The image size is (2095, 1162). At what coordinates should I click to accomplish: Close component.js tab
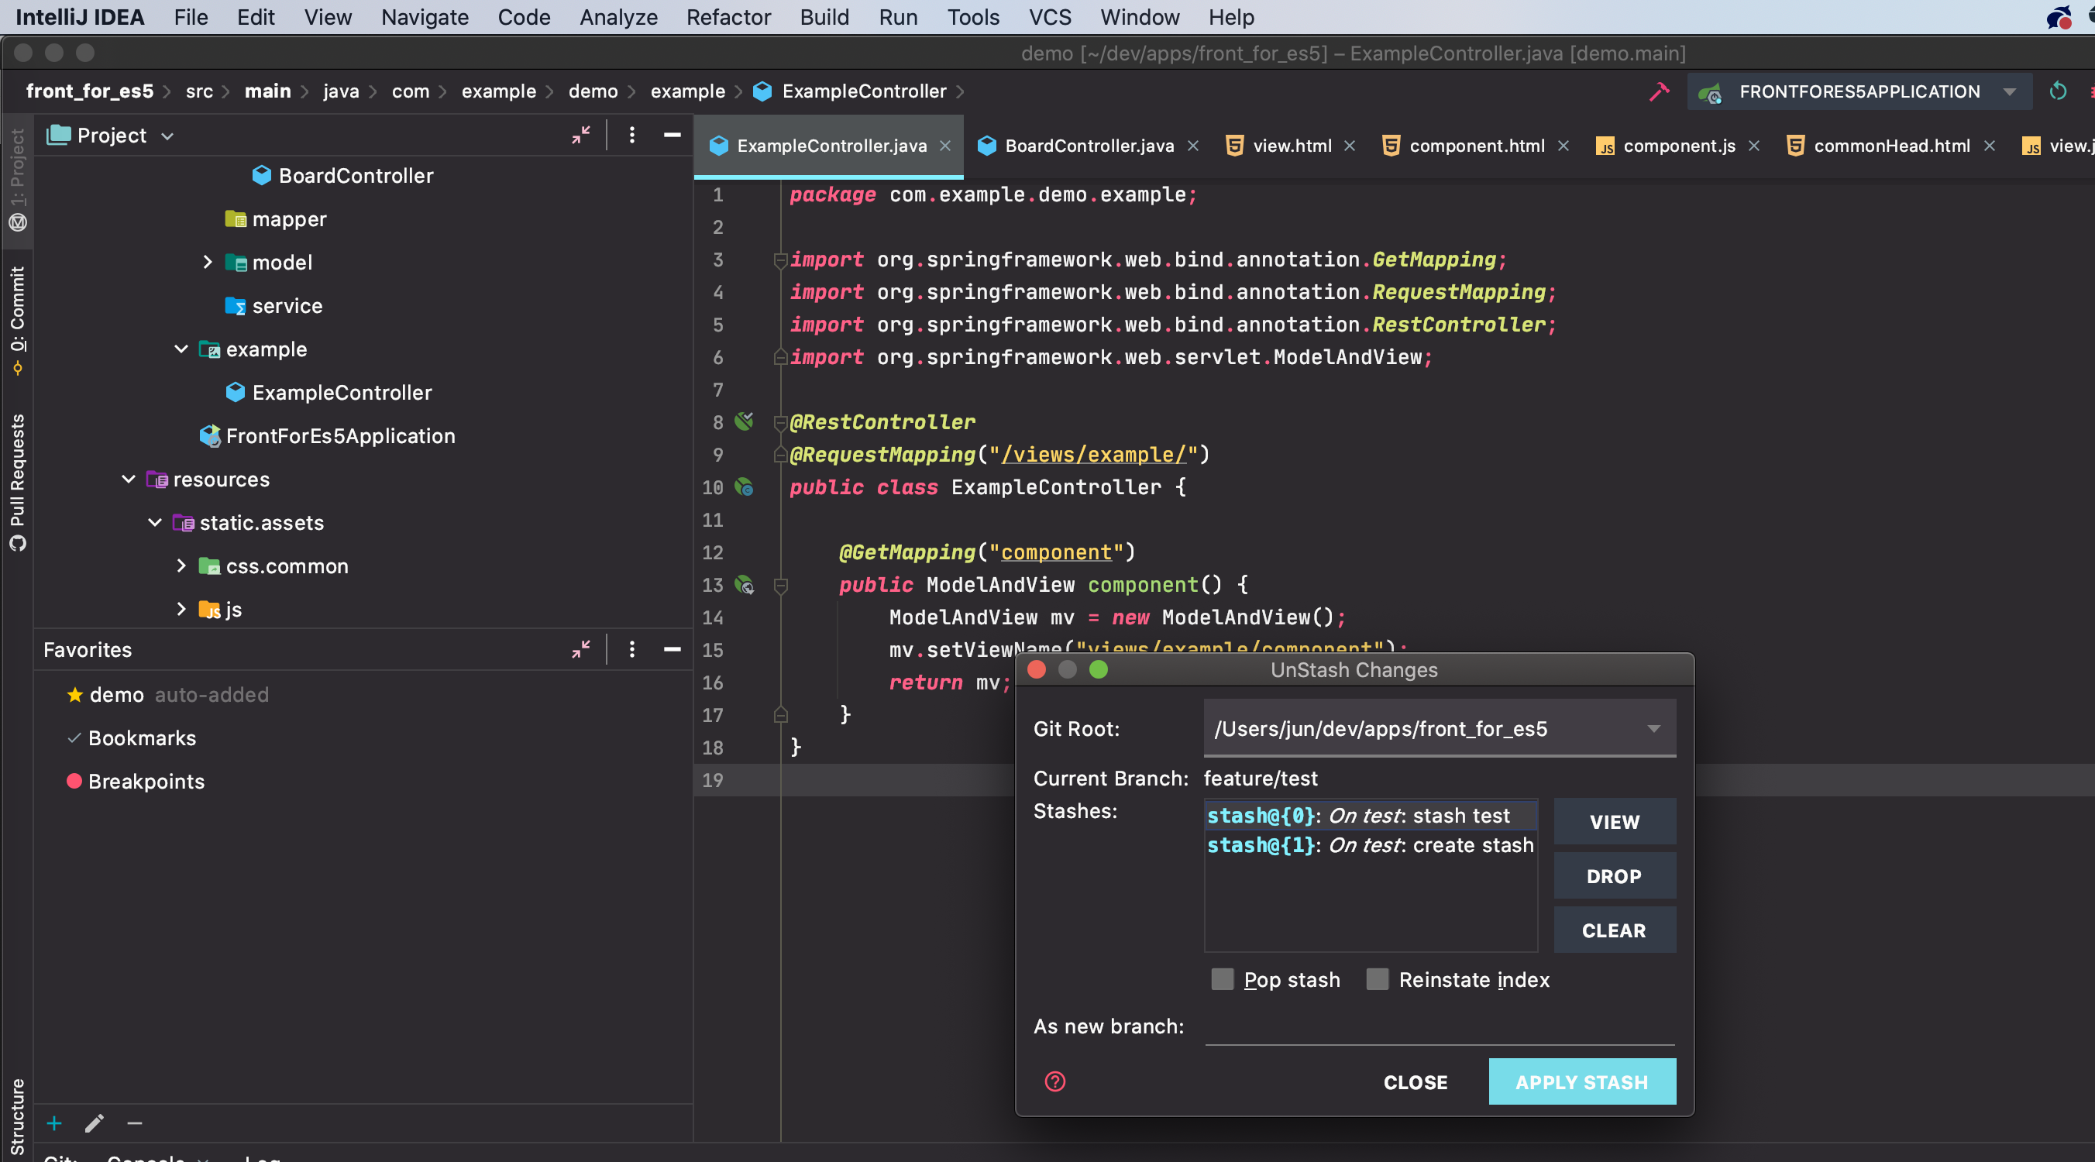click(x=1754, y=146)
